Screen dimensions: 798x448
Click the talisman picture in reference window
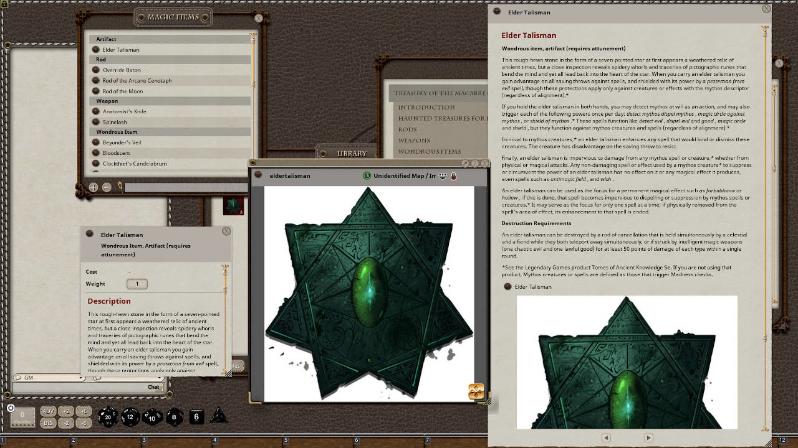tap(627, 362)
